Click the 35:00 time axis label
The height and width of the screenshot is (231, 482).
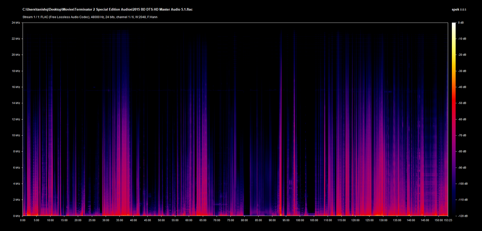pyautogui.click(x=120, y=220)
